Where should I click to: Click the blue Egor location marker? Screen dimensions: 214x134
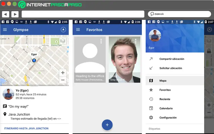point(34,60)
